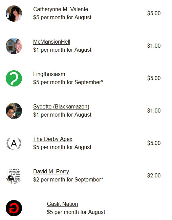
Task: Select the green Lingthusiasm question mark logo
Action: (14, 78)
